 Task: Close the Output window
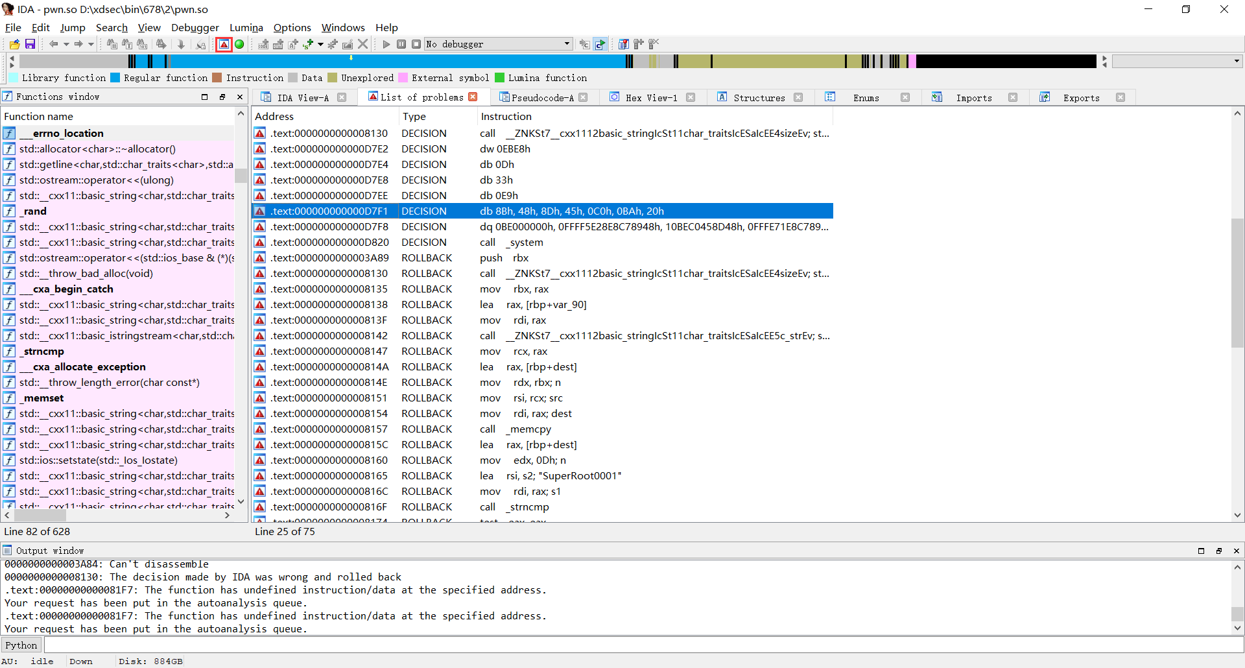[1236, 551]
